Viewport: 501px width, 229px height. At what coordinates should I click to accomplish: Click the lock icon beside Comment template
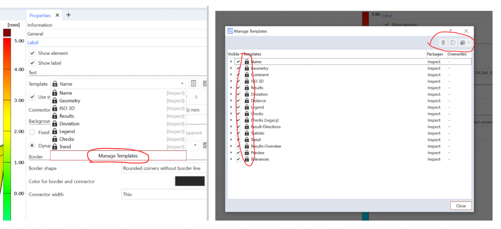(x=247, y=75)
